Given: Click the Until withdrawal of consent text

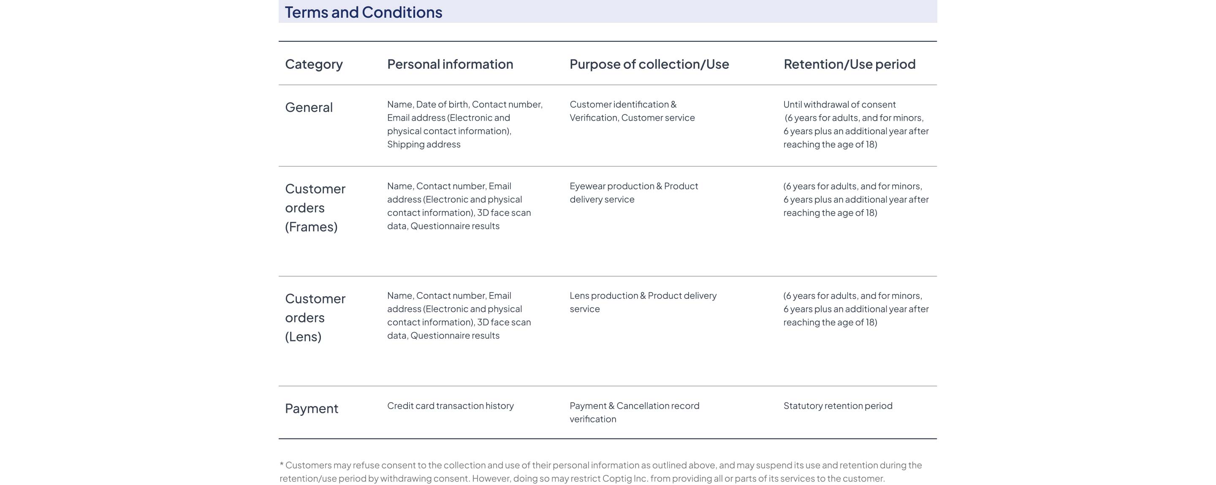Looking at the screenshot, I should tap(839, 104).
